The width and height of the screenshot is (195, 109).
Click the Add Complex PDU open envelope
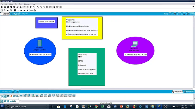pos(35,11)
